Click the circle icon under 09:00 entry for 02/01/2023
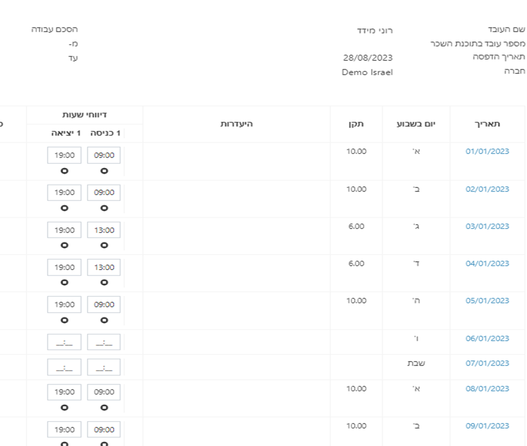This screenshot has height=446, width=527. point(104,208)
